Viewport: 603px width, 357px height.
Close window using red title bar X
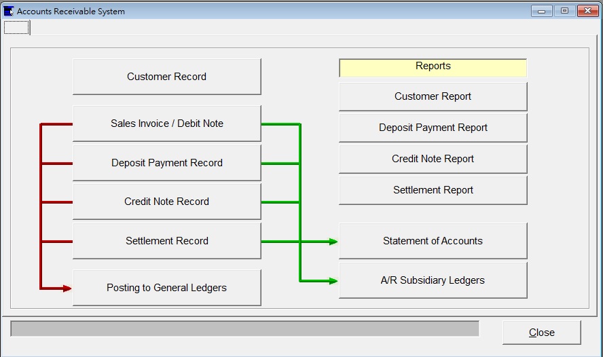point(587,11)
